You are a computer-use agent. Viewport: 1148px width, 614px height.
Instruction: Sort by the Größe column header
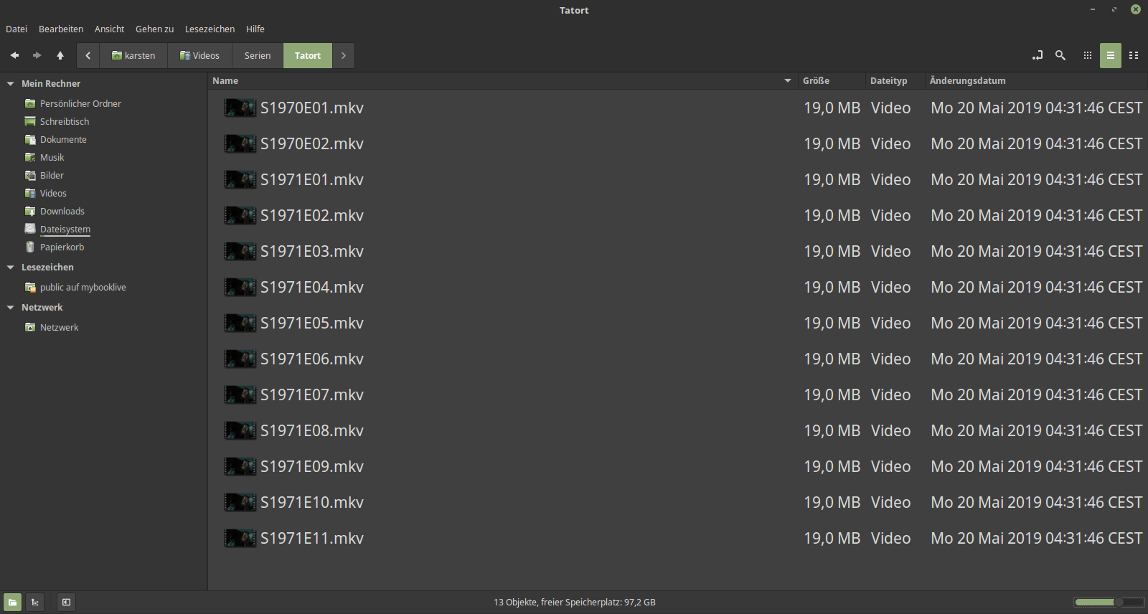(x=832, y=81)
